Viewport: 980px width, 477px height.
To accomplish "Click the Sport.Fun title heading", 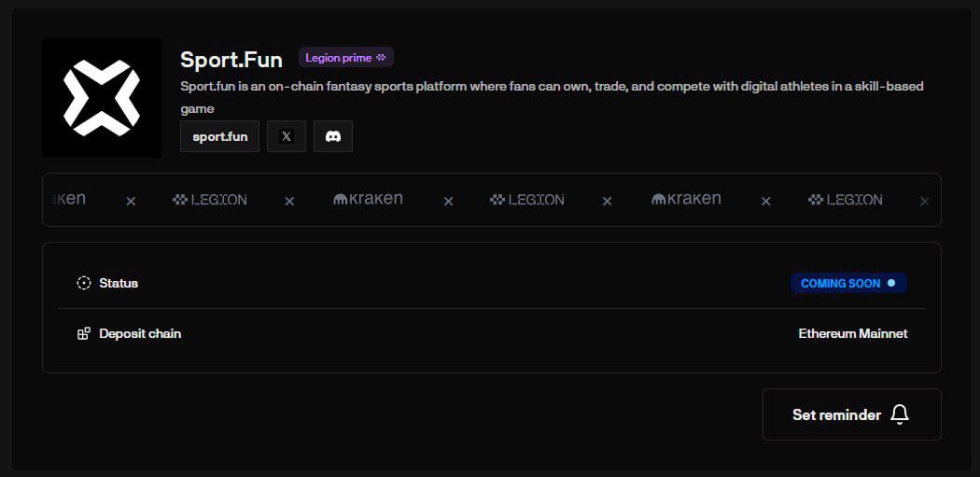I will pyautogui.click(x=231, y=60).
